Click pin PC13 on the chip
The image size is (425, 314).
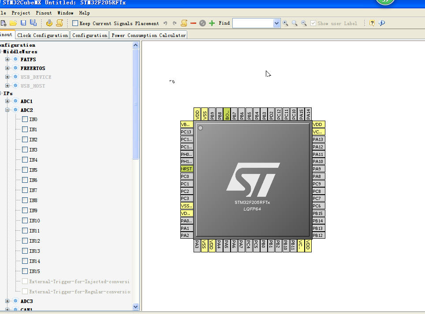[187, 132]
